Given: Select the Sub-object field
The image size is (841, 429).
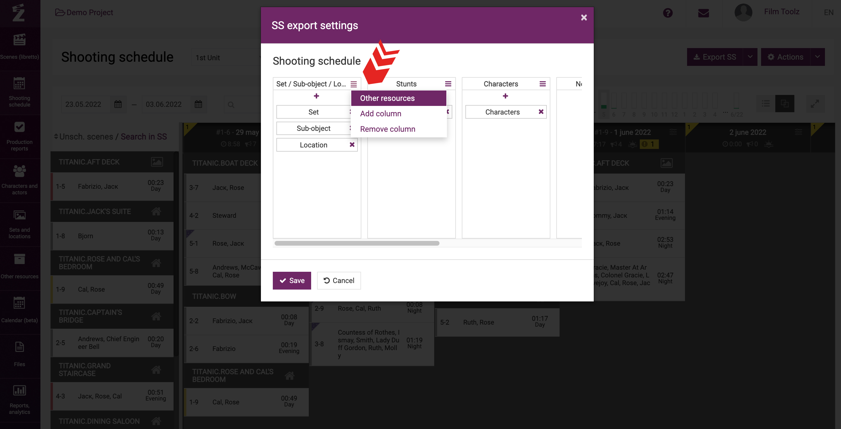Looking at the screenshot, I should [x=313, y=128].
